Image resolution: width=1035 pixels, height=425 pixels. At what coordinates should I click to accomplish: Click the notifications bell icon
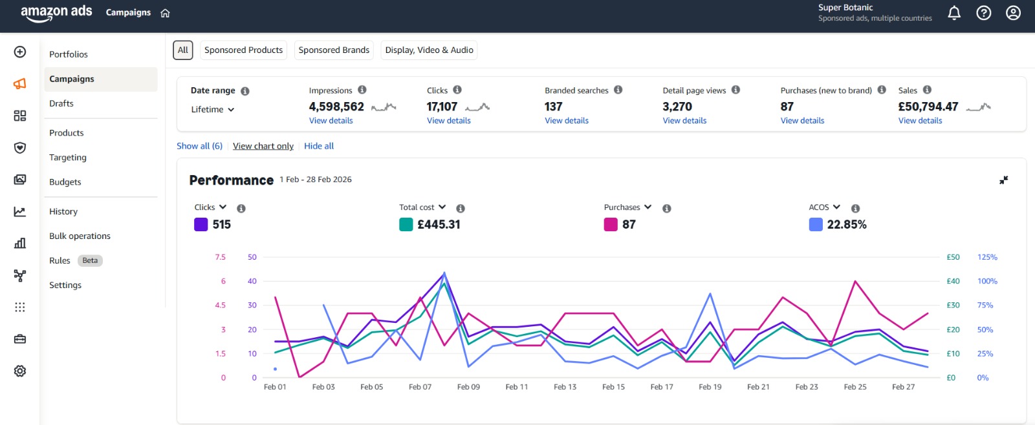[x=953, y=13]
